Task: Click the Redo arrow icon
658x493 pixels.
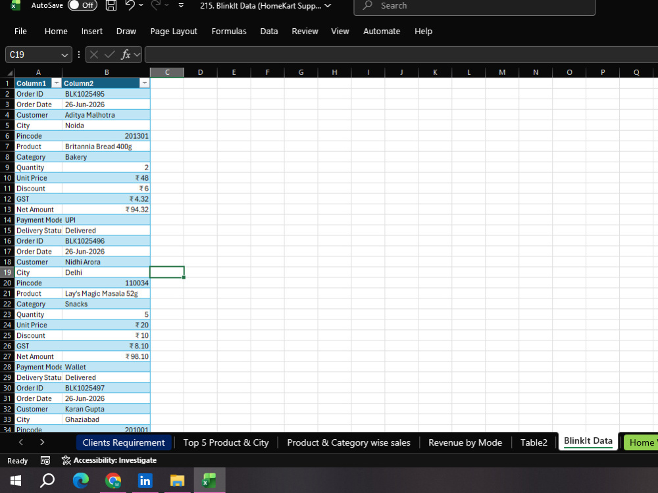Action: point(156,5)
